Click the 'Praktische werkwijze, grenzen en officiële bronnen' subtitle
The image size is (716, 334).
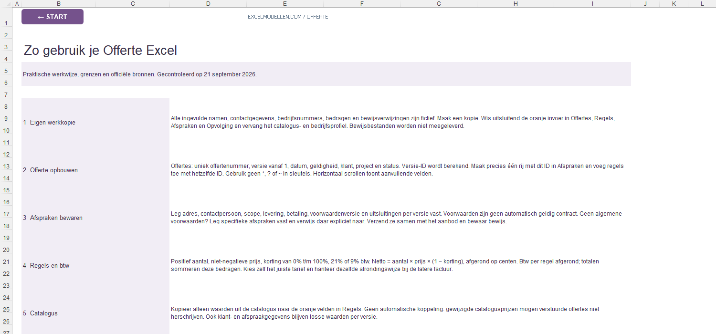click(140, 74)
